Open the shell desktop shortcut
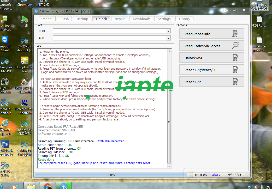 (x=25, y=21)
